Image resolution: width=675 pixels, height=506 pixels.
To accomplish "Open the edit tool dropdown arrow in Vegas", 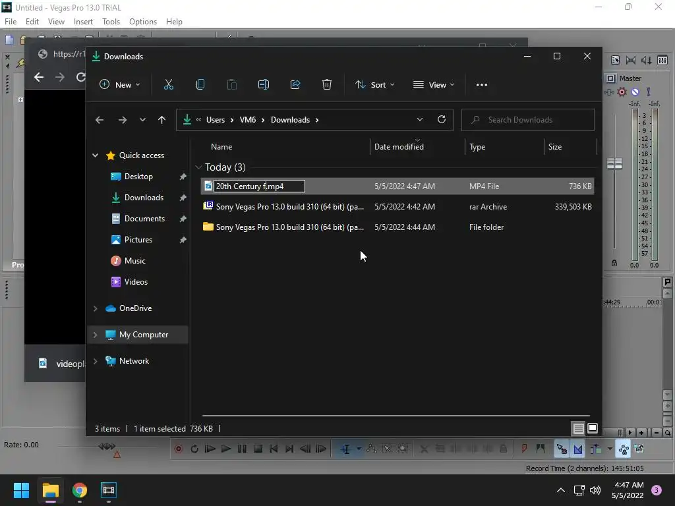I will click(359, 449).
